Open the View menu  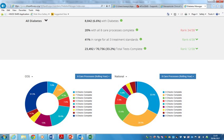14,10
